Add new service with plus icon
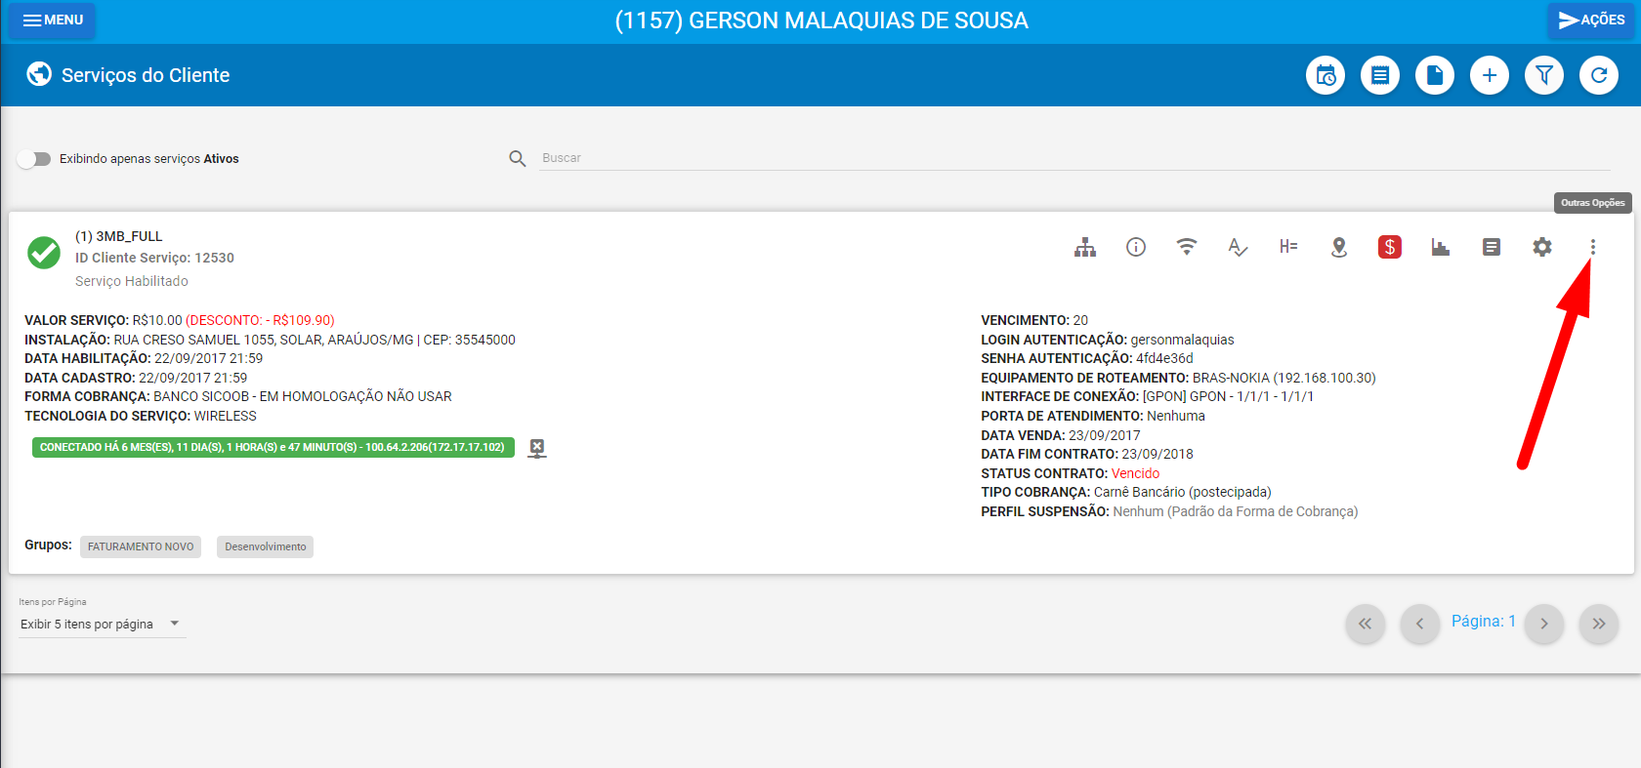The image size is (1641, 768). pos(1490,75)
